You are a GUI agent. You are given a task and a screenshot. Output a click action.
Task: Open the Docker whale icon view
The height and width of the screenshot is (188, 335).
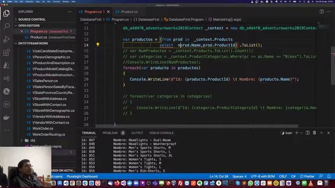point(6,118)
